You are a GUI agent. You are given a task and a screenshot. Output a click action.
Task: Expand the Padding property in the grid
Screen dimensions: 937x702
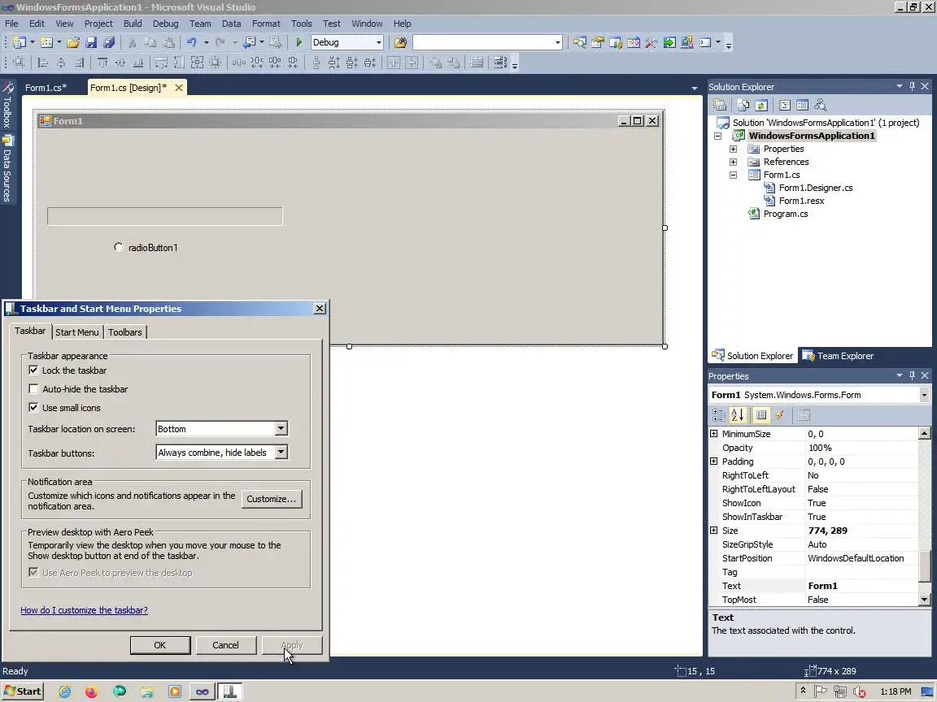tap(713, 461)
